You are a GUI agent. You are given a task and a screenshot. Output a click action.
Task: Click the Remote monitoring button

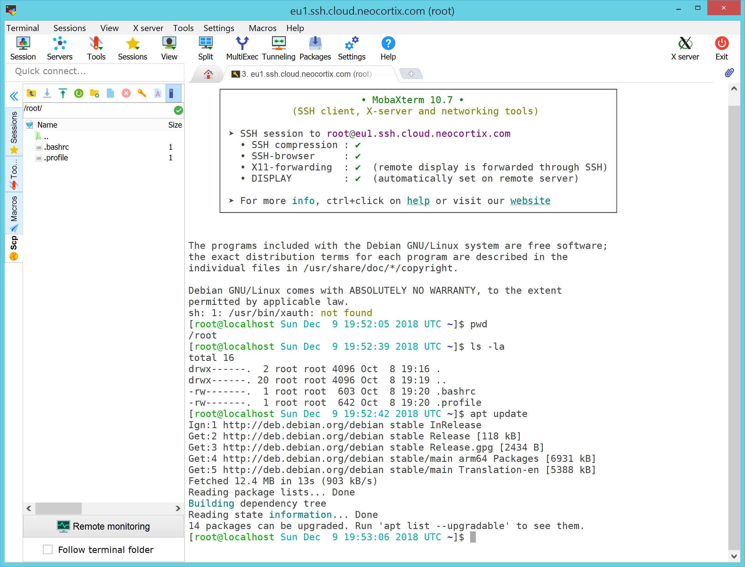(x=103, y=526)
